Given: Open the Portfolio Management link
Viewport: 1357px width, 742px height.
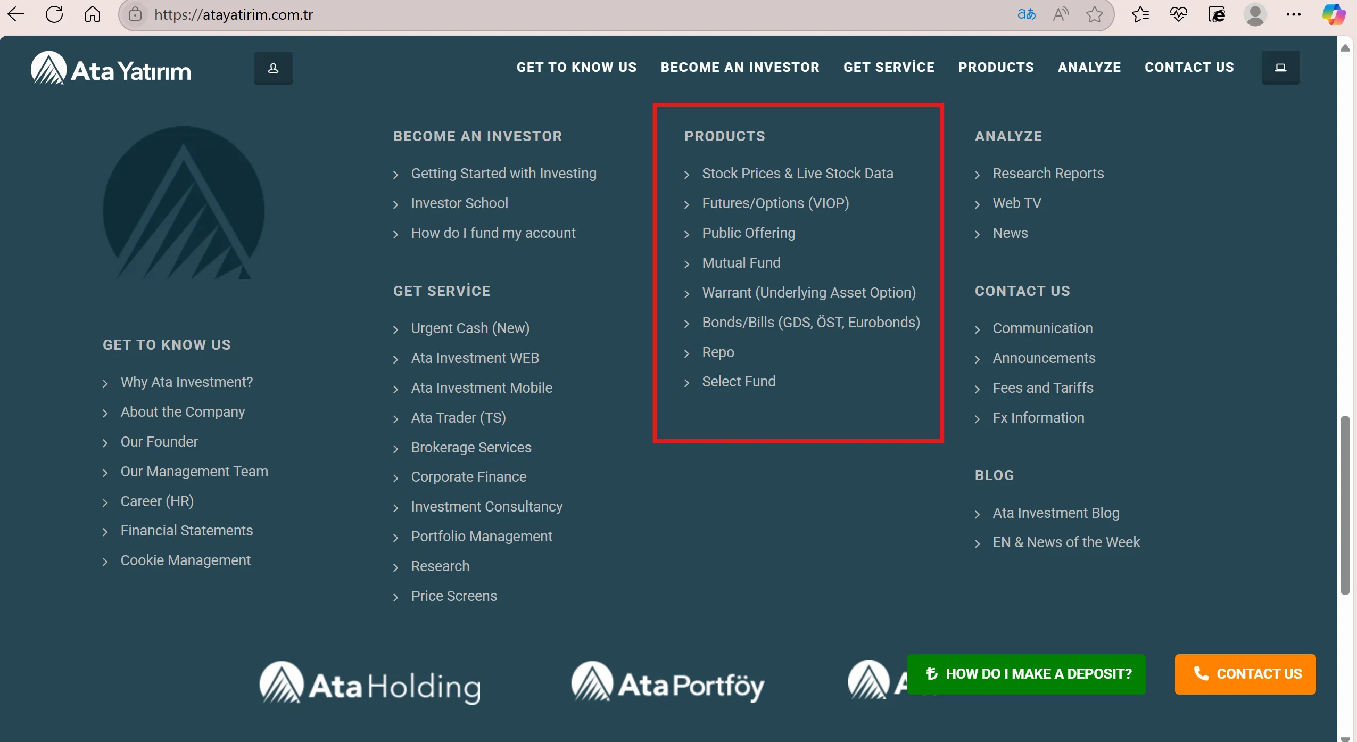Looking at the screenshot, I should click(481, 537).
